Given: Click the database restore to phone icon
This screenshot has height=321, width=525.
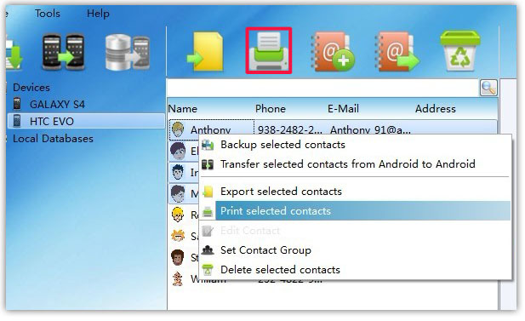Looking at the screenshot, I should (x=128, y=52).
